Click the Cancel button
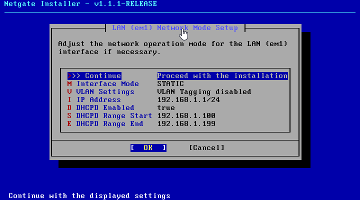 207,147
